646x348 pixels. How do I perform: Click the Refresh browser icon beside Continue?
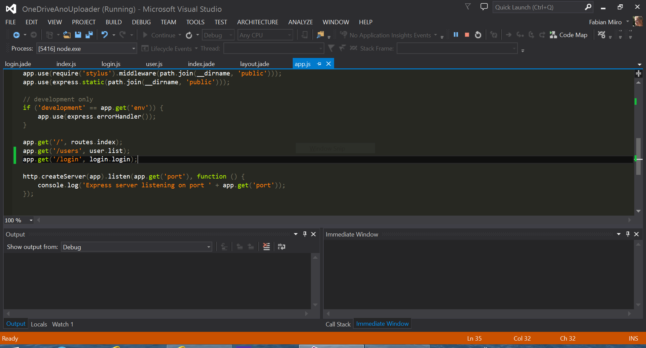point(189,35)
